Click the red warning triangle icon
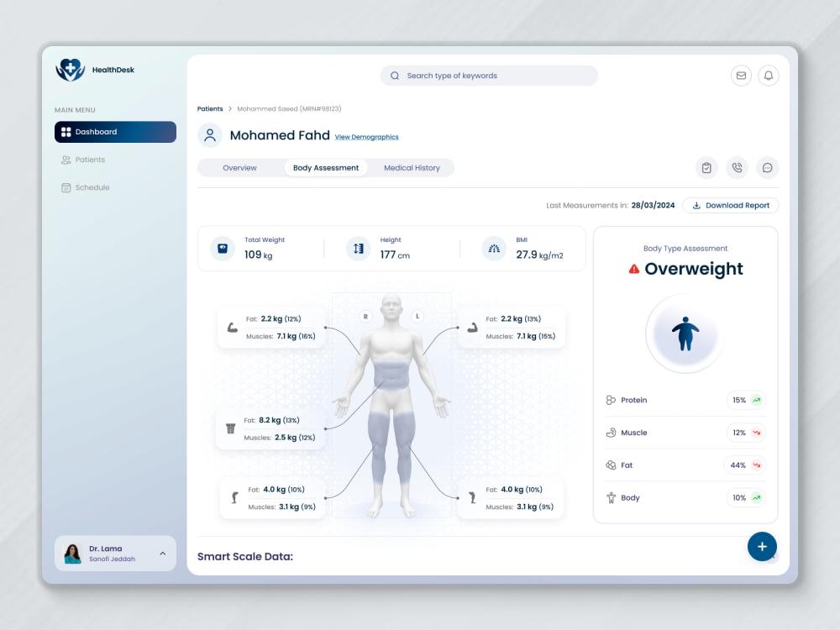This screenshot has width=840, height=630. (x=633, y=269)
